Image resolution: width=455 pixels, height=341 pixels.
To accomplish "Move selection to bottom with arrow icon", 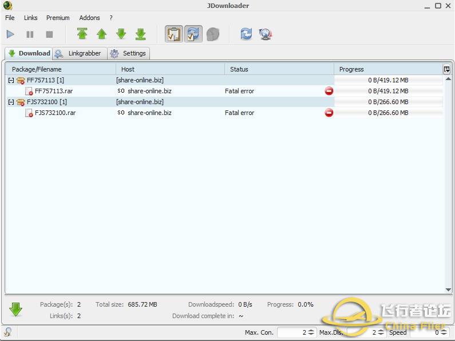I will [141, 34].
